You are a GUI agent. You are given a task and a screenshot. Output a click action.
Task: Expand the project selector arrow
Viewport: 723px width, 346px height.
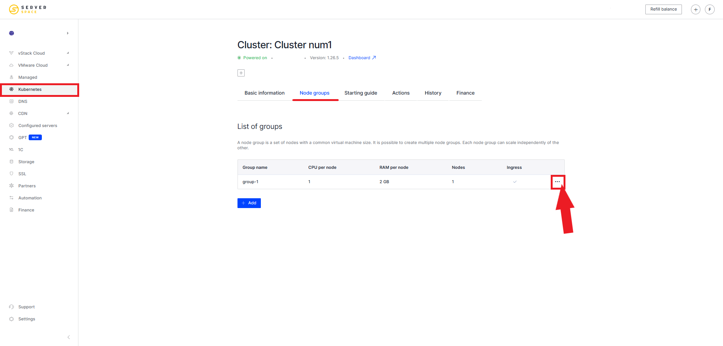tap(68, 33)
